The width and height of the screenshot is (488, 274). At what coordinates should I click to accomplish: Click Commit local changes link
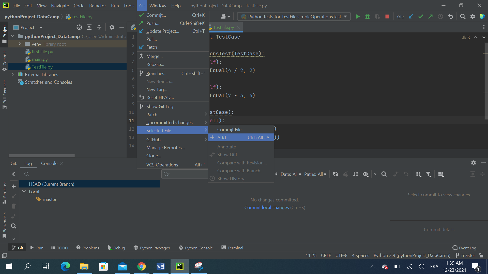click(267, 208)
